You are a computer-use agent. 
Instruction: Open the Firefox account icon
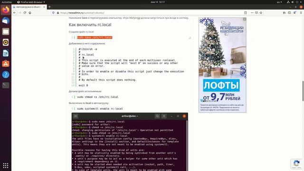click(x=294, y=13)
